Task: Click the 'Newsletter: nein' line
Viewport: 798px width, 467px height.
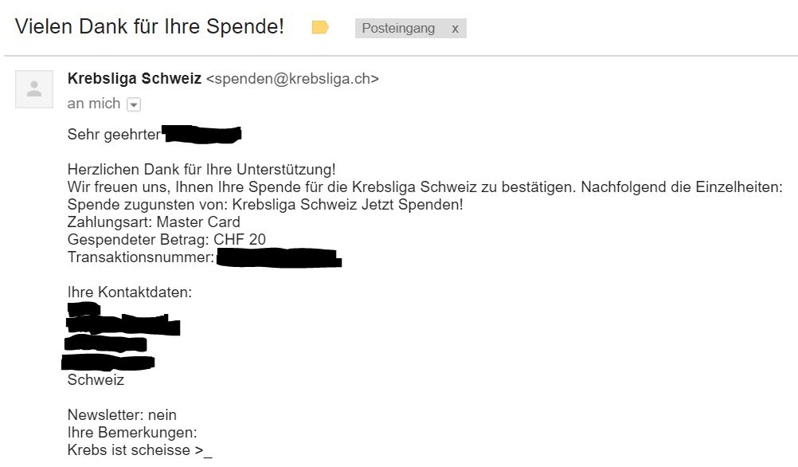Action: click(x=122, y=415)
